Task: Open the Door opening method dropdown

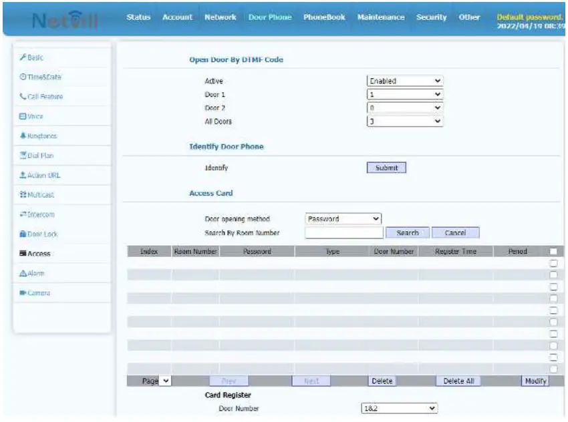Action: (343, 218)
